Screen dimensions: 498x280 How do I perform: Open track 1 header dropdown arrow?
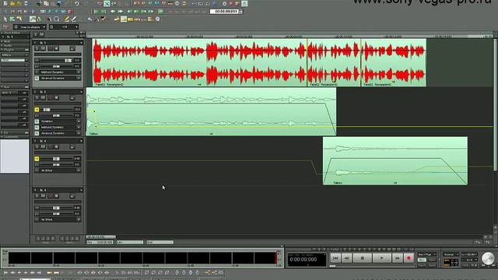pyautogui.click(x=81, y=43)
